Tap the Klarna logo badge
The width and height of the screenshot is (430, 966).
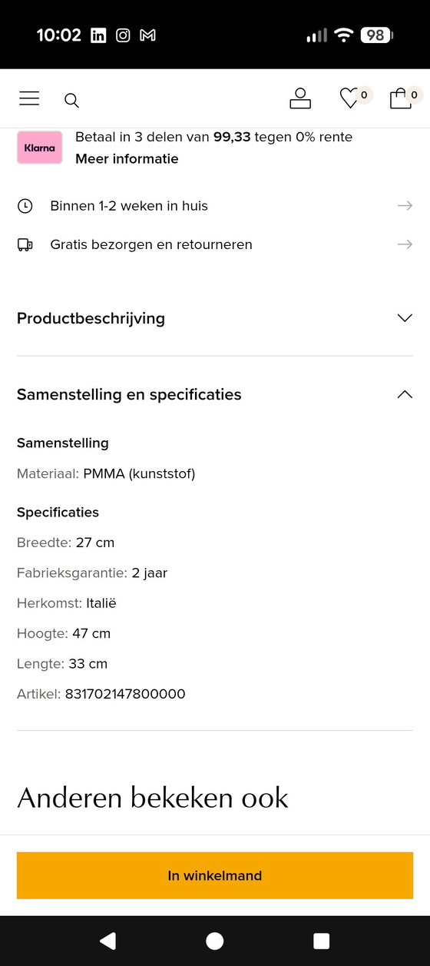click(40, 148)
